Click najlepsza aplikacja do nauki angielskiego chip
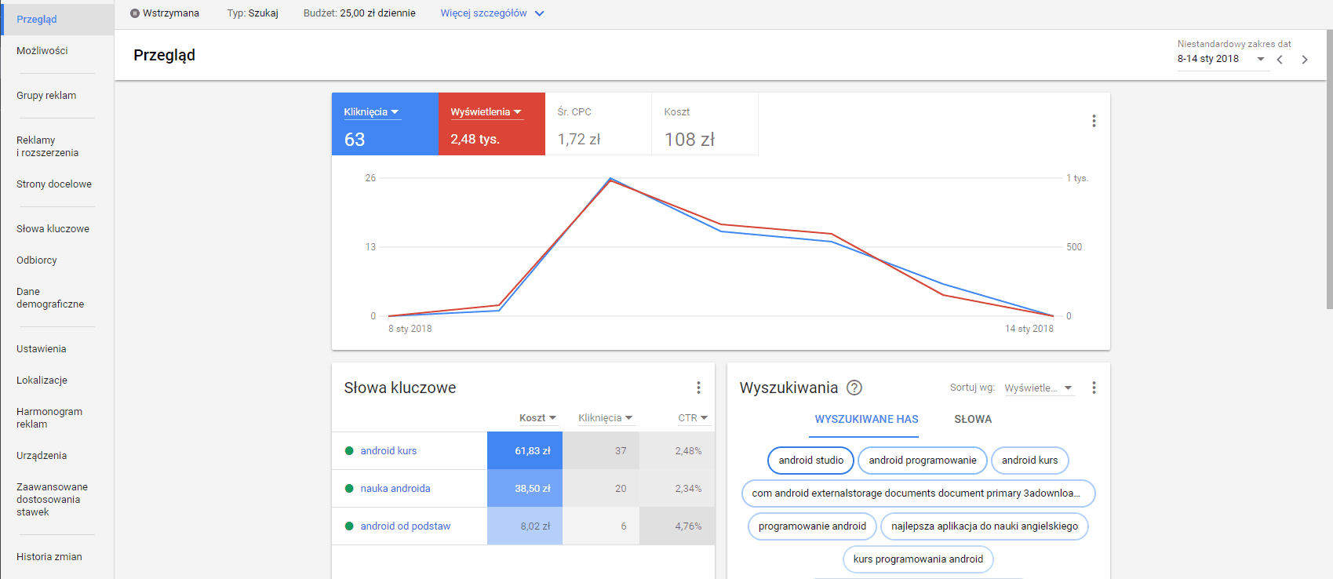 point(985,526)
